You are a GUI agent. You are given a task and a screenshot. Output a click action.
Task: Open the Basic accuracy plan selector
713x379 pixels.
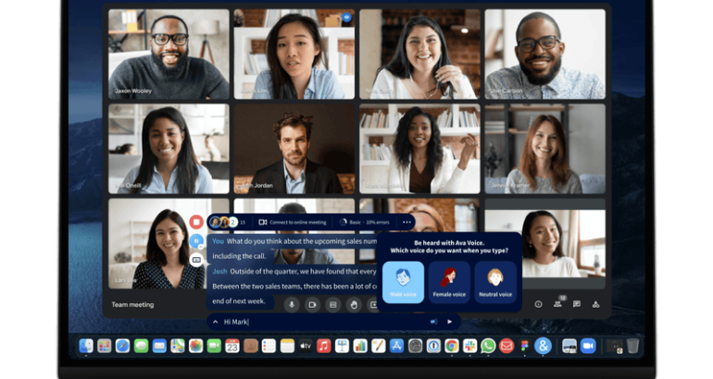pyautogui.click(x=365, y=222)
